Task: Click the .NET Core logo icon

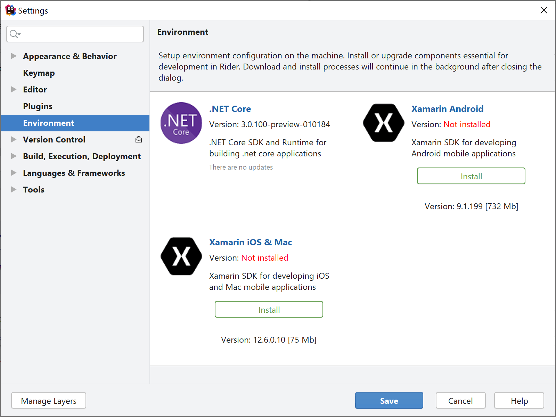Action: click(181, 123)
